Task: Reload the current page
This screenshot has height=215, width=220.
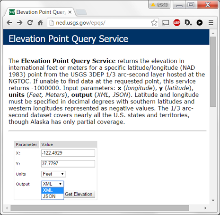Action: click(x=30, y=23)
